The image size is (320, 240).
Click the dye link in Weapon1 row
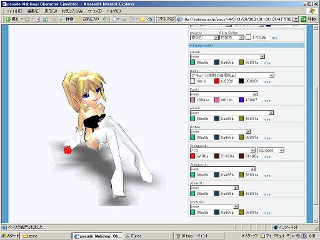267,157
